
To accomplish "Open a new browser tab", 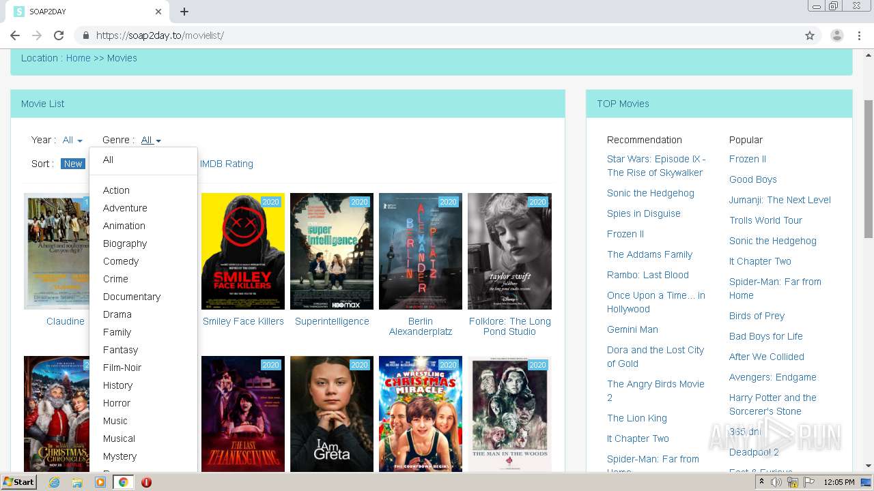I will pos(184,12).
